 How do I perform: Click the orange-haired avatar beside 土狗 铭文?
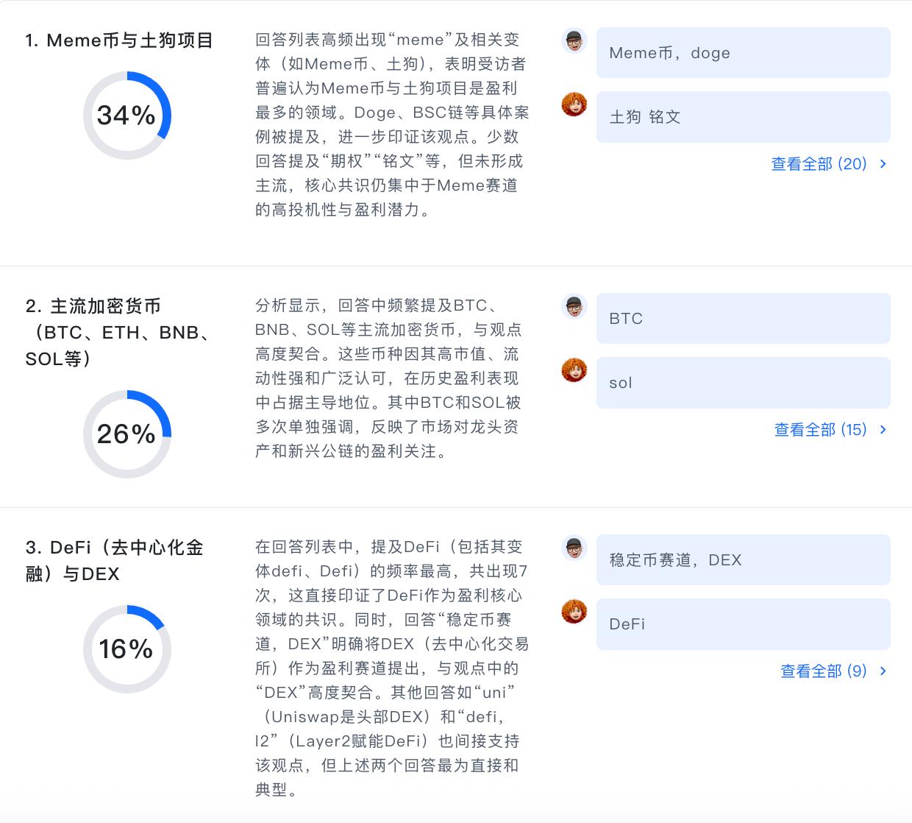(573, 105)
